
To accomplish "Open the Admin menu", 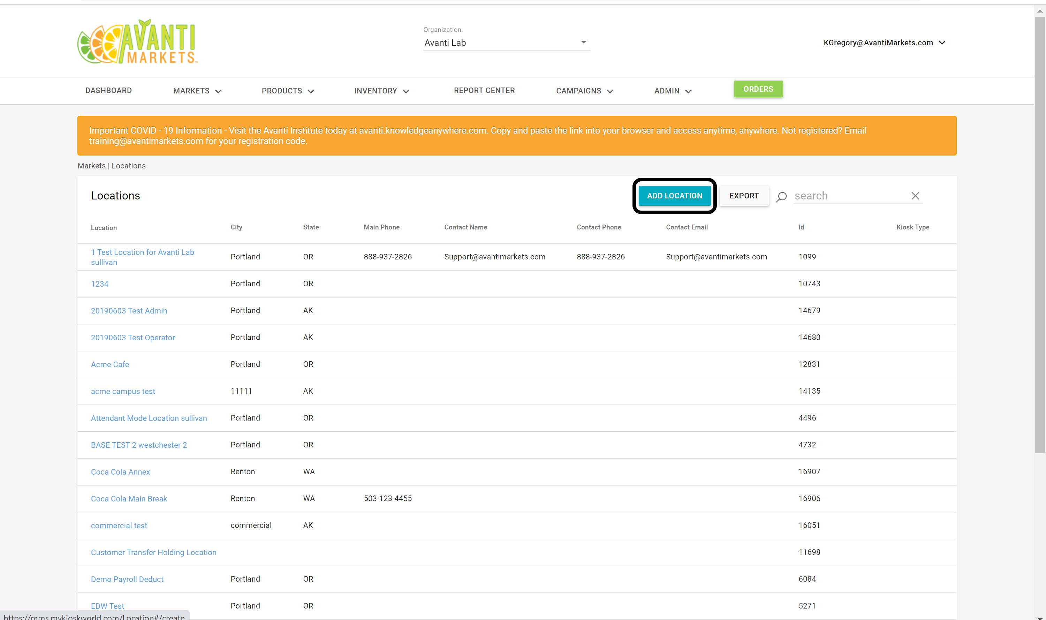I will click(x=673, y=91).
